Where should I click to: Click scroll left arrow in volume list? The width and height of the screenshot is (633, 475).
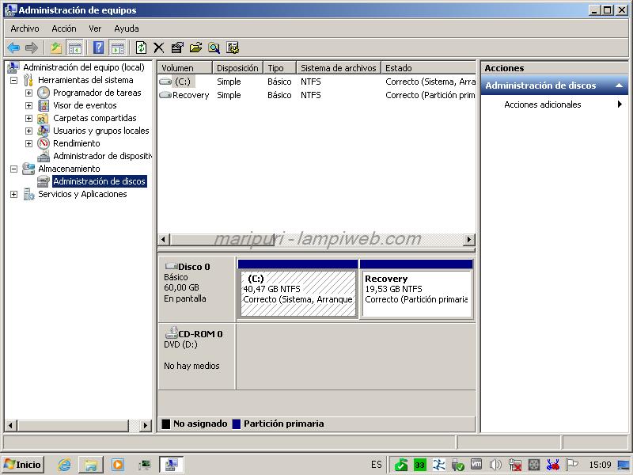(163, 240)
